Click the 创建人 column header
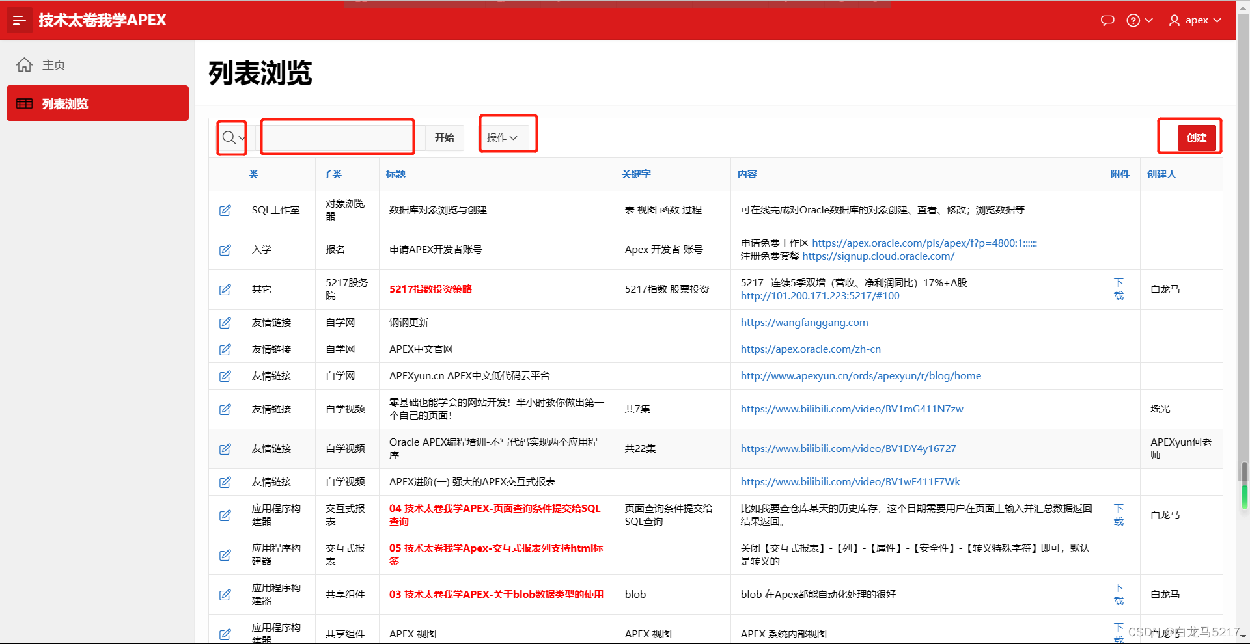Image resolution: width=1250 pixels, height=644 pixels. [x=1161, y=174]
